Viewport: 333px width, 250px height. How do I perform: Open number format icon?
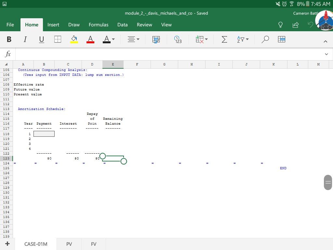click(x=178, y=39)
